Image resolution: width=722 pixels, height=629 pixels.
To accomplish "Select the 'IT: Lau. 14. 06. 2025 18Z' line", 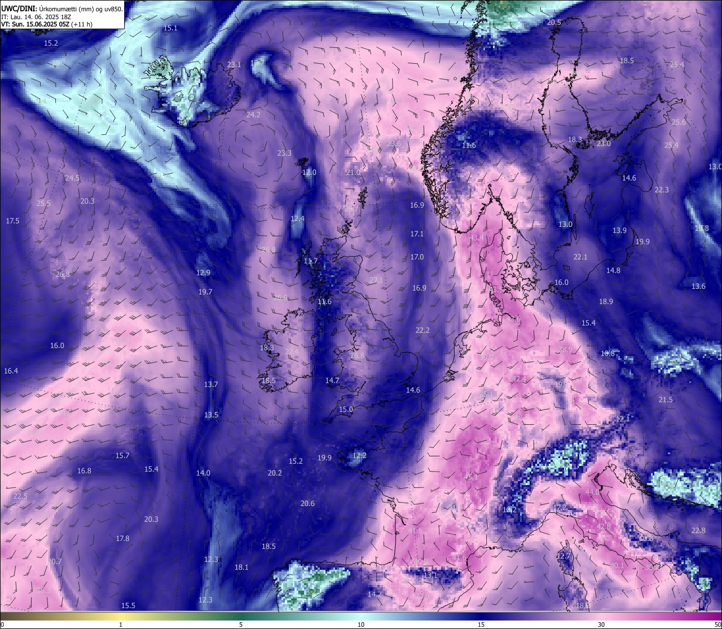I will point(36,17).
